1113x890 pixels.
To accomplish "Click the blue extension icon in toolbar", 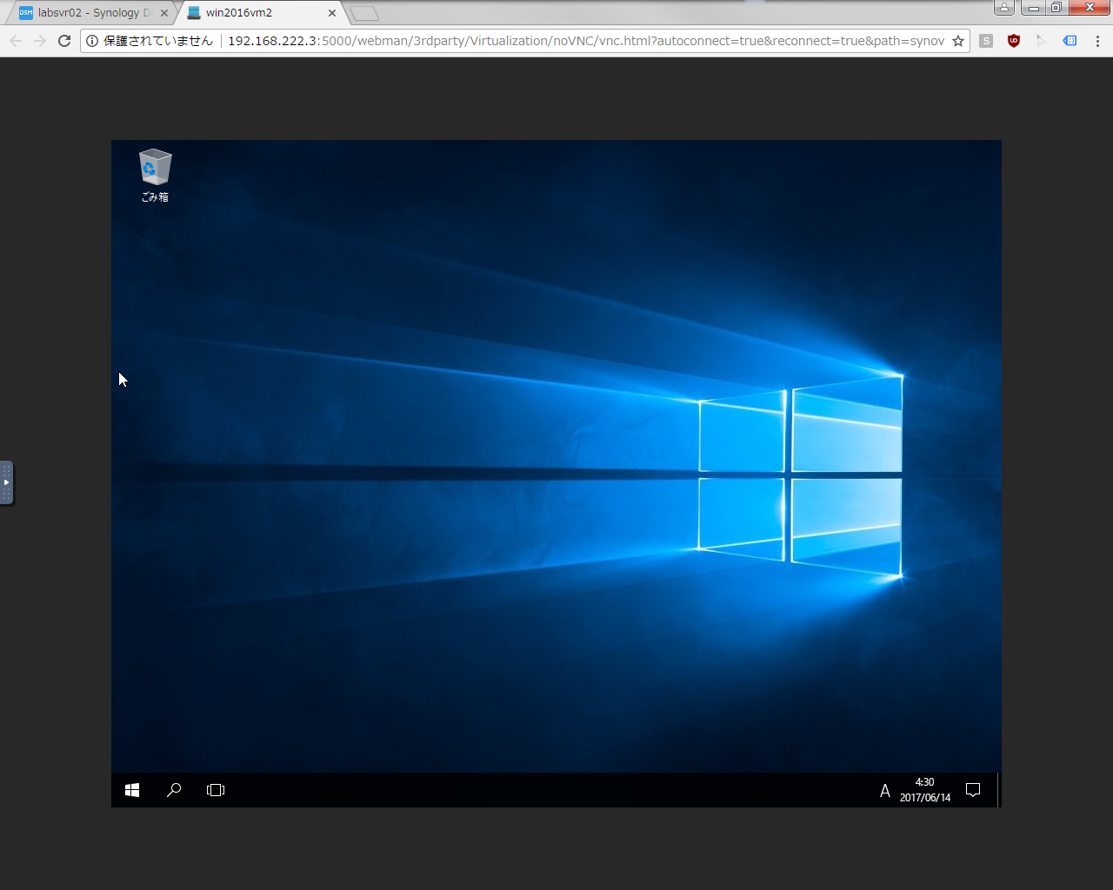I will point(1070,41).
